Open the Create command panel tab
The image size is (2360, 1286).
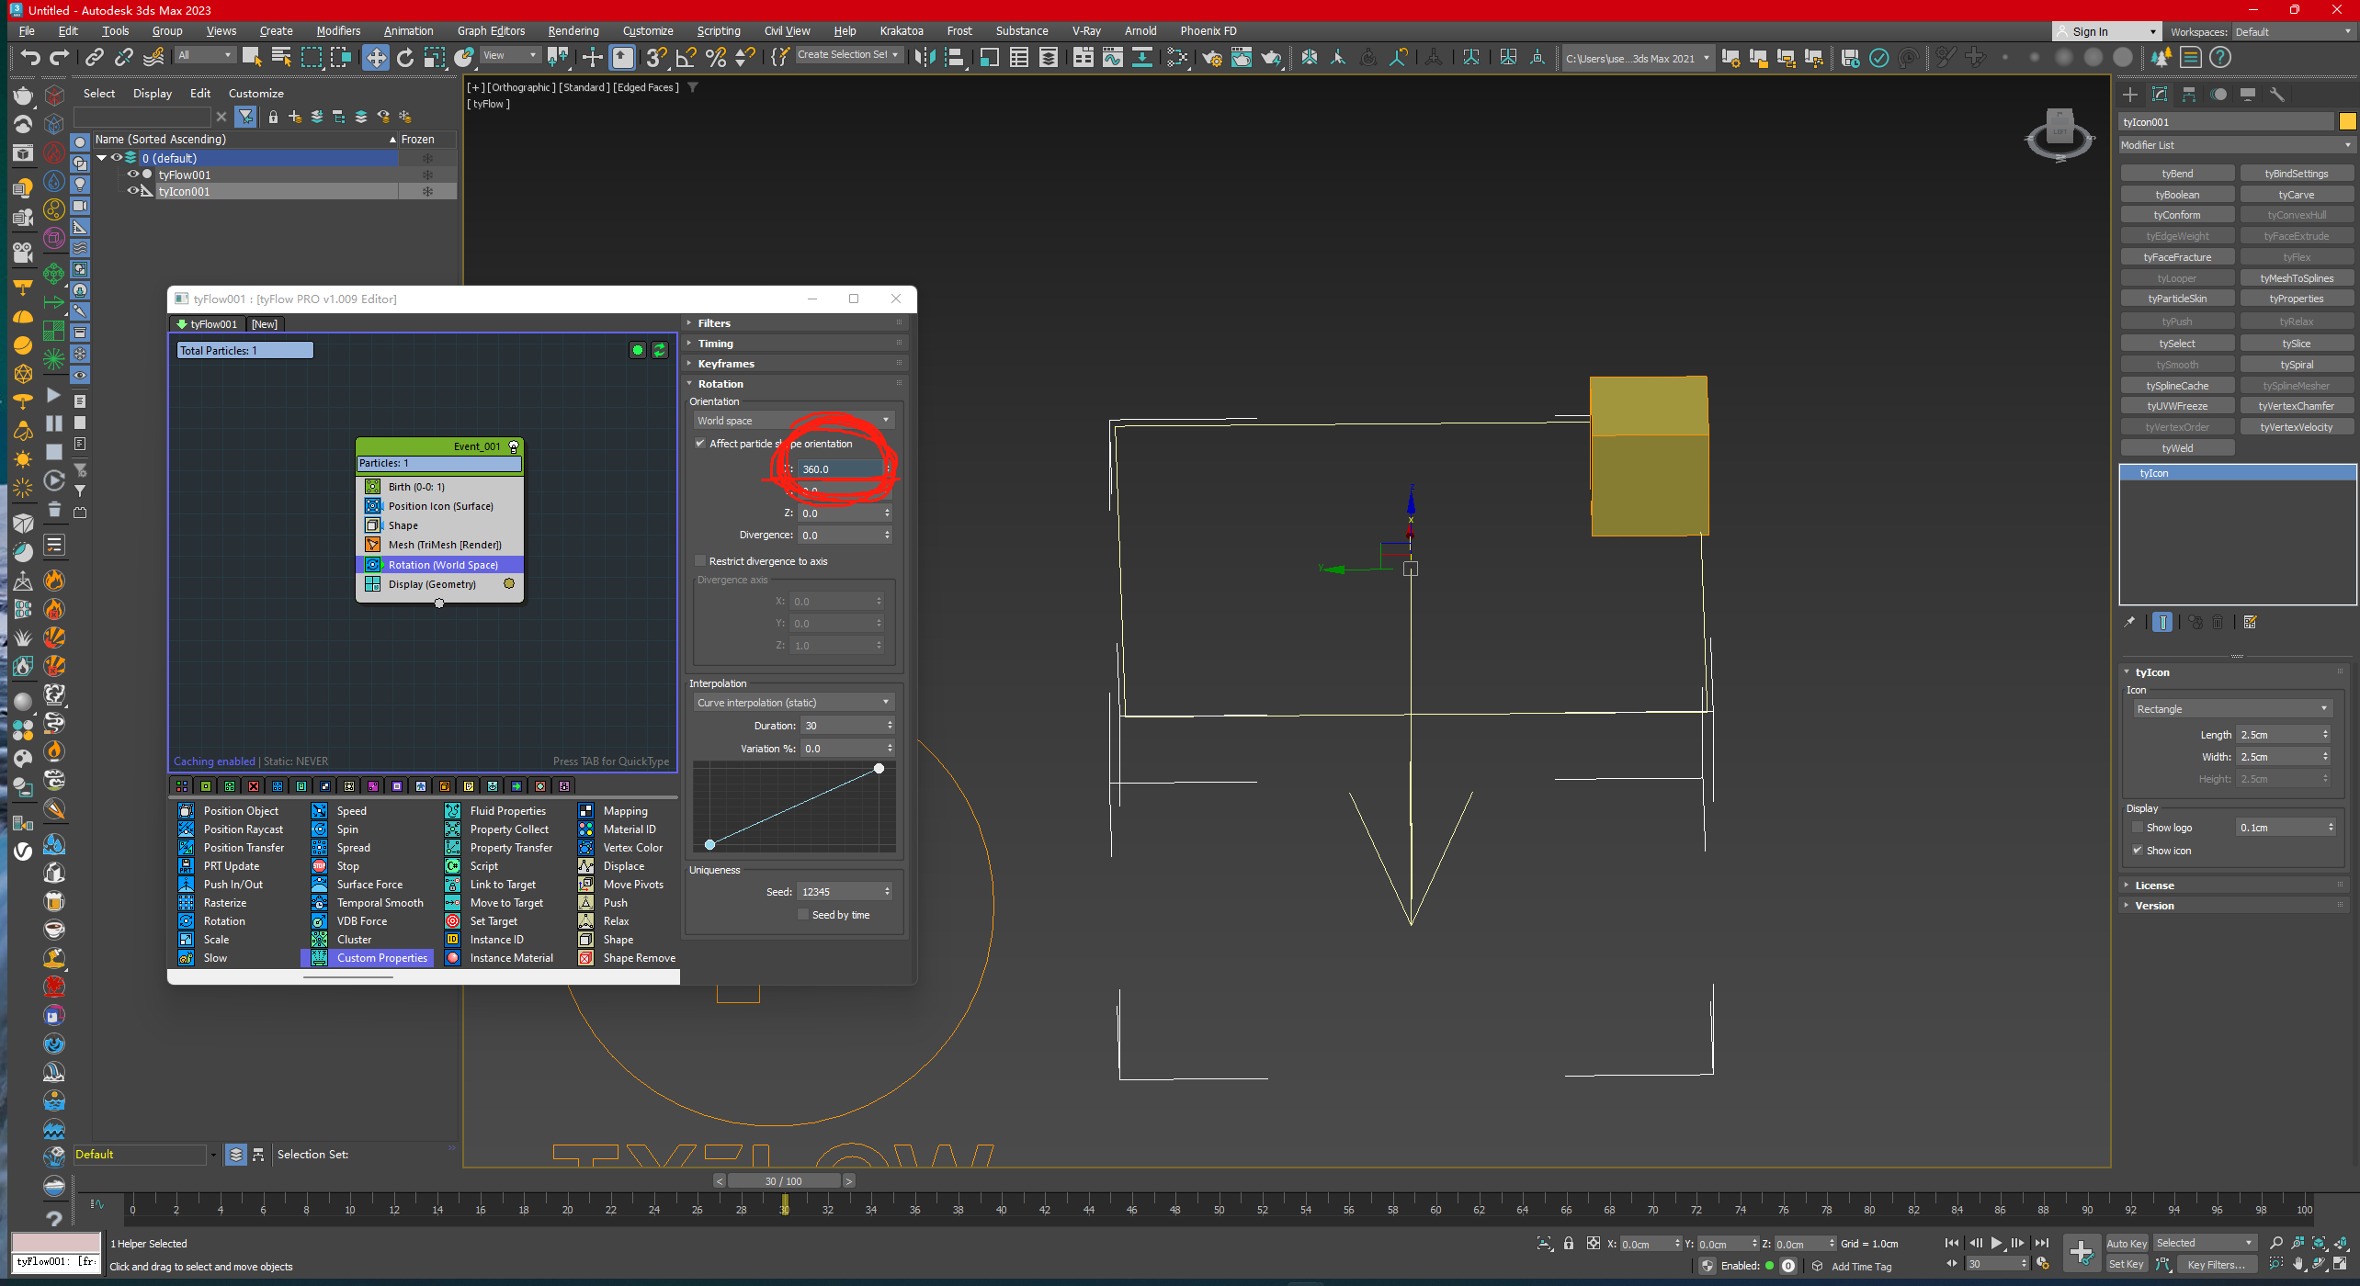click(x=2130, y=95)
